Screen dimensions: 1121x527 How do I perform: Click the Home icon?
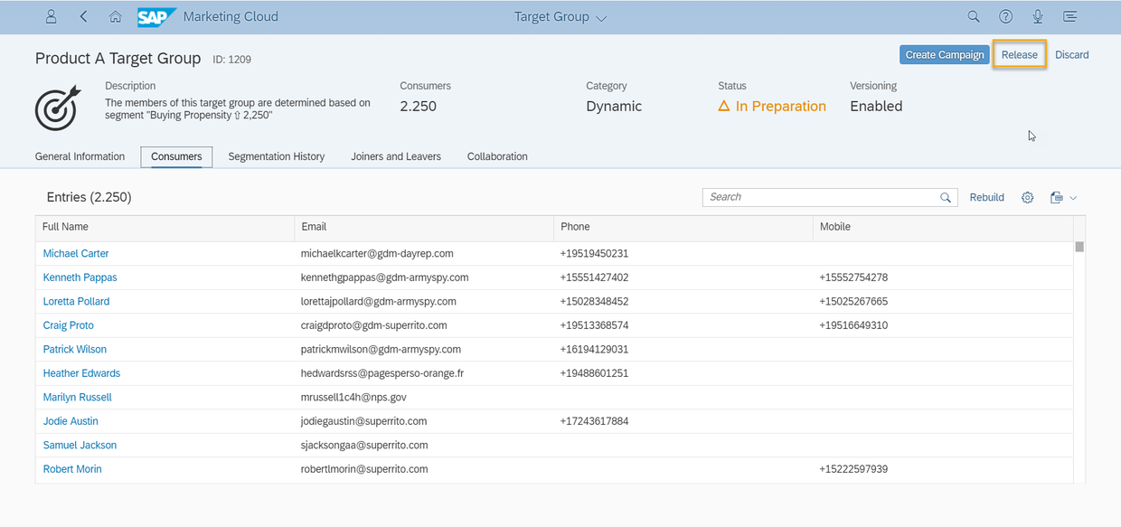115,16
